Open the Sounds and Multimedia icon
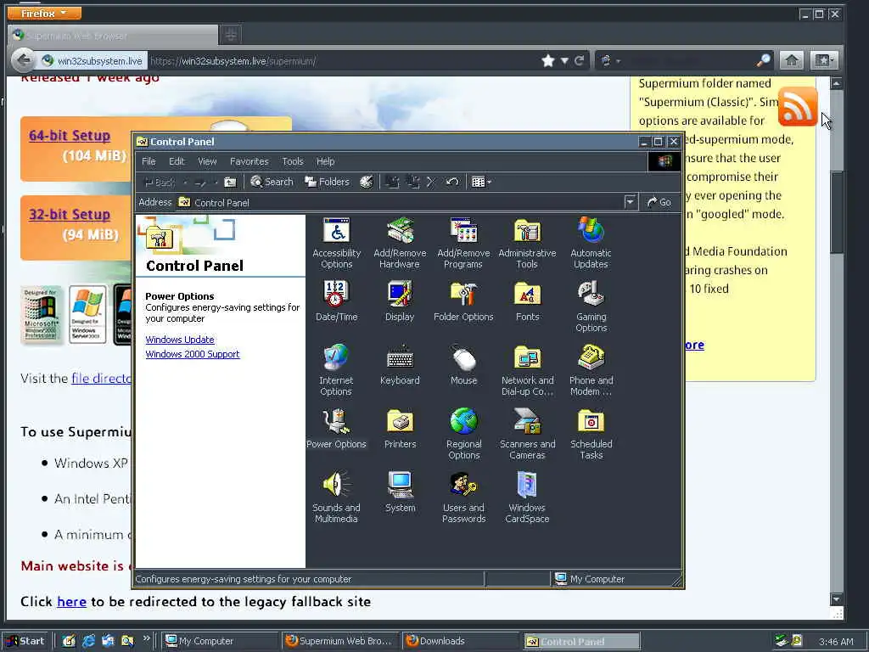Viewport: 869px width, 652px height. point(336,497)
